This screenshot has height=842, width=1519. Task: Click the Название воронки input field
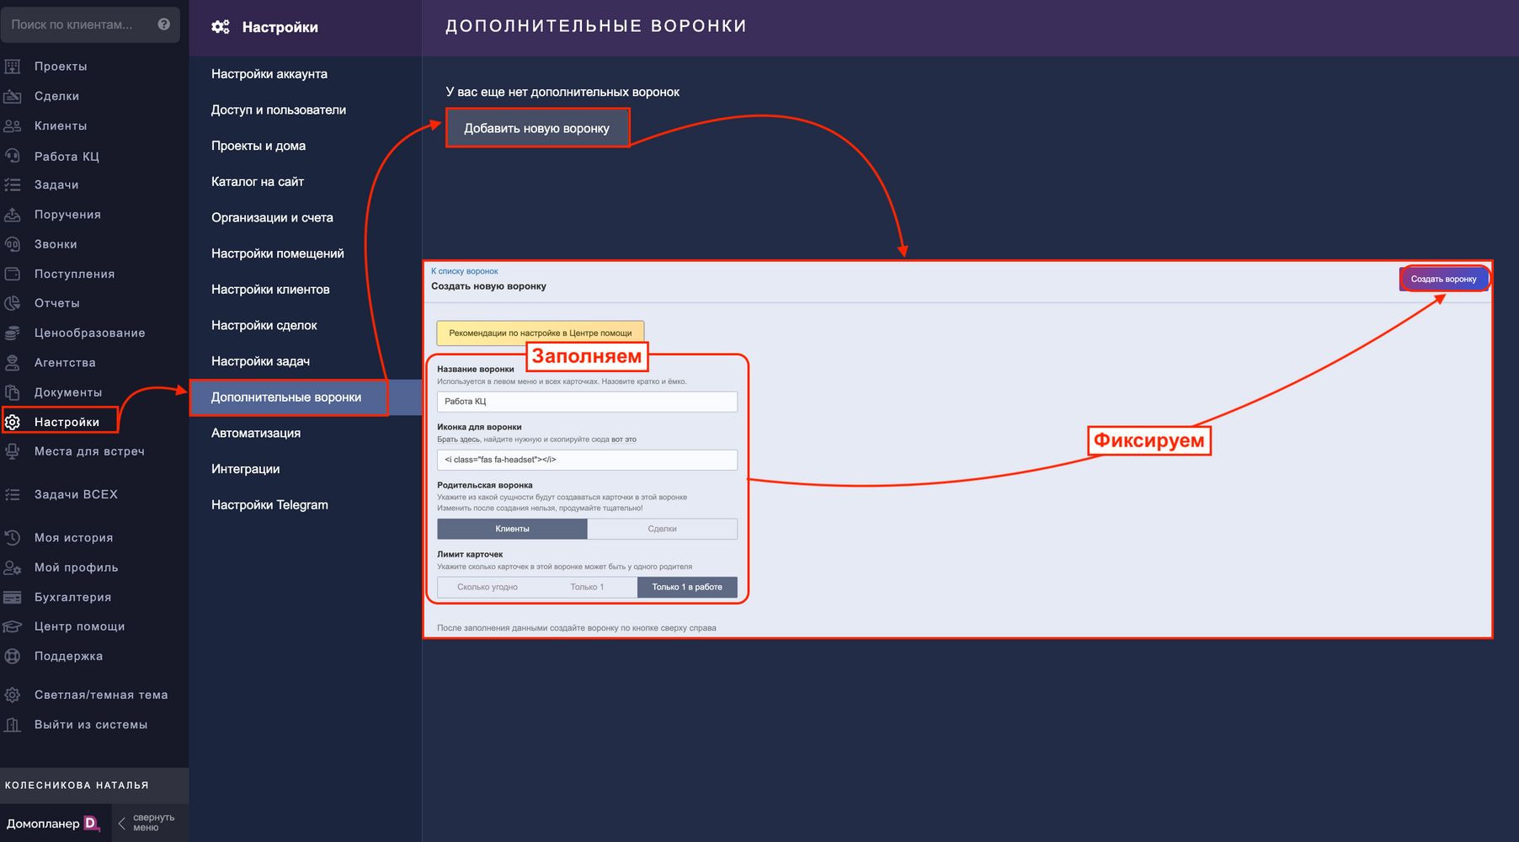[587, 402]
